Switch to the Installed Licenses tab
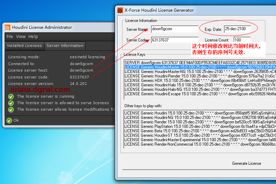Viewport: 276px width, 184px height. click(24, 46)
